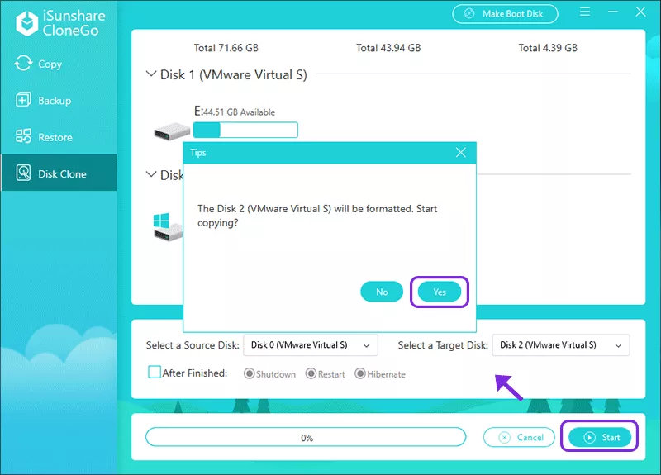661x475 pixels.
Task: Select the Backup icon in sidebar
Action: pyautogui.click(x=22, y=100)
